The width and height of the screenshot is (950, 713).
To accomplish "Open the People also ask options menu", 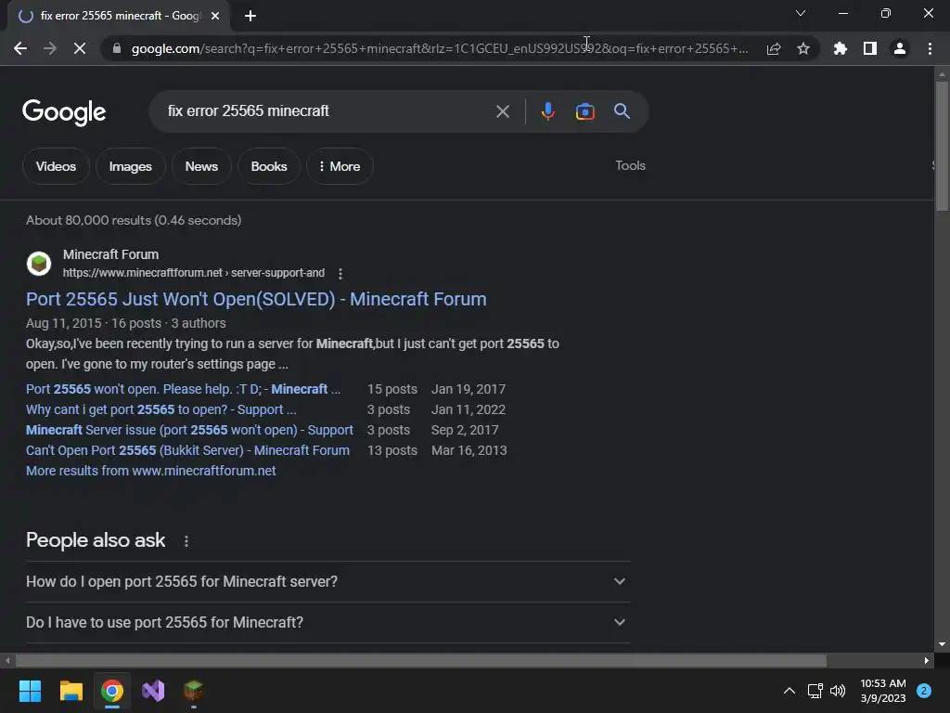I will pyautogui.click(x=186, y=541).
